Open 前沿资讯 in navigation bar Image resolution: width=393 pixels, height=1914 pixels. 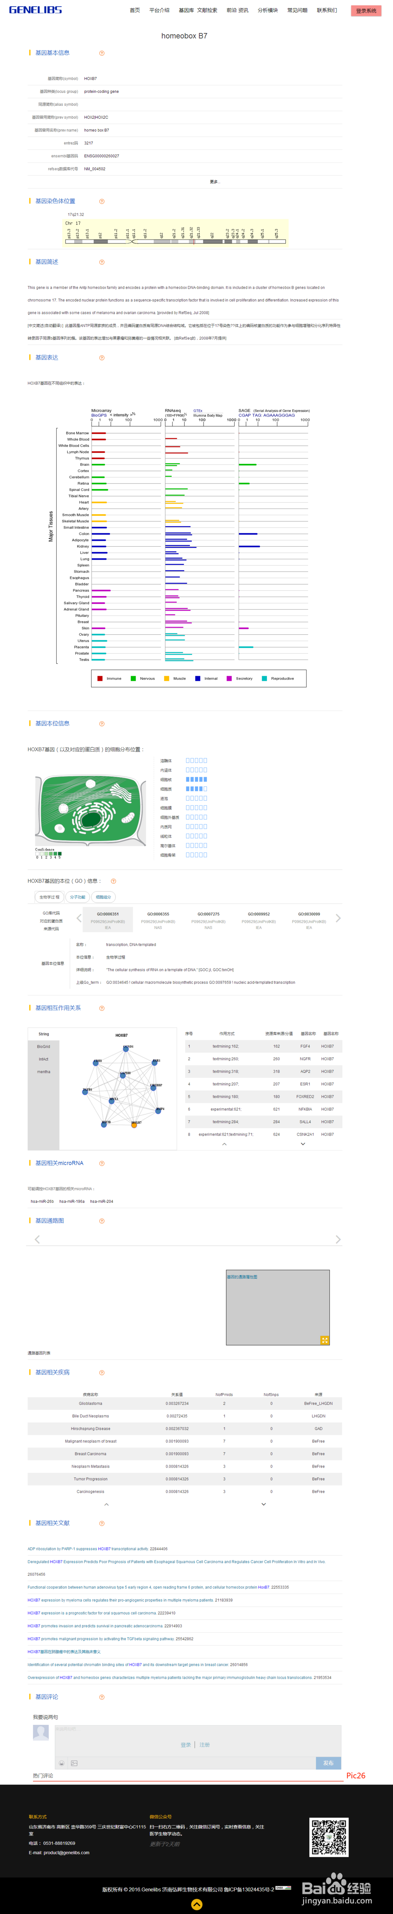pos(238,10)
